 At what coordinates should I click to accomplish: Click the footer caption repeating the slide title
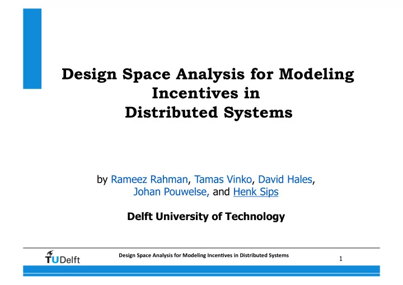(x=204, y=255)
